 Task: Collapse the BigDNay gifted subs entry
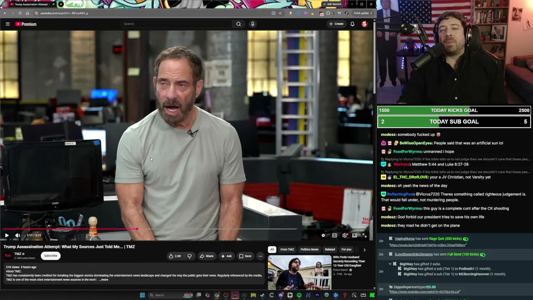pyautogui.click(x=390, y=264)
